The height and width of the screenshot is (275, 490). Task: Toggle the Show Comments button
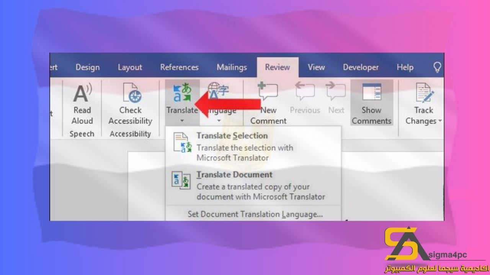point(371,102)
